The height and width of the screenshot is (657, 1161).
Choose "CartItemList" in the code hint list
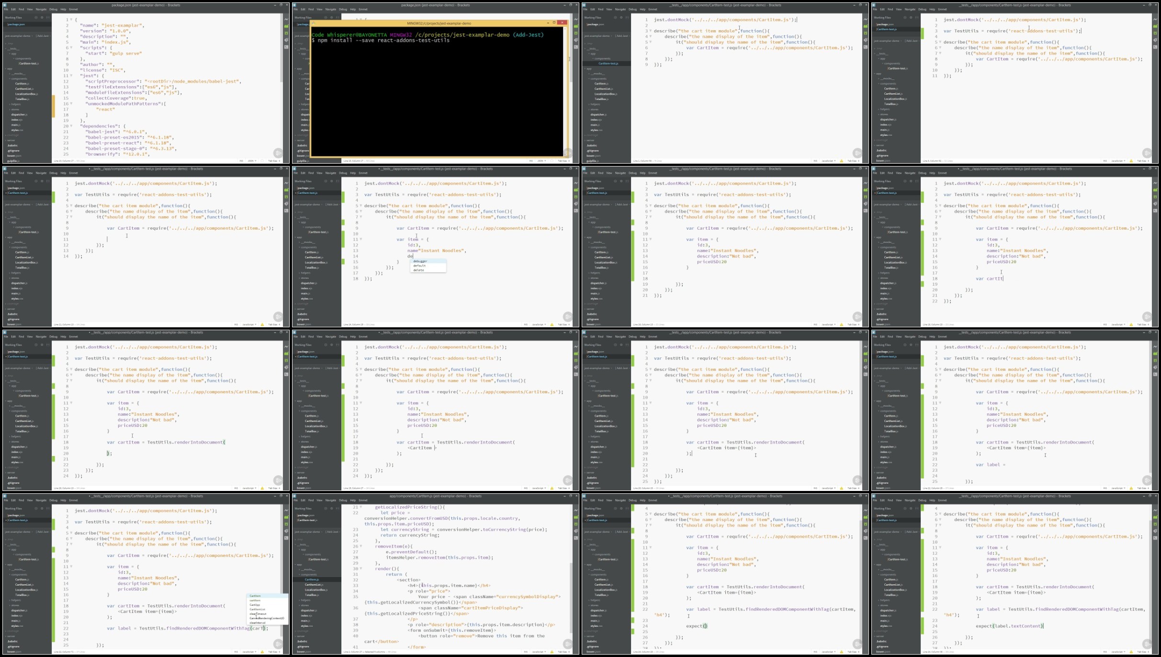tap(267, 609)
